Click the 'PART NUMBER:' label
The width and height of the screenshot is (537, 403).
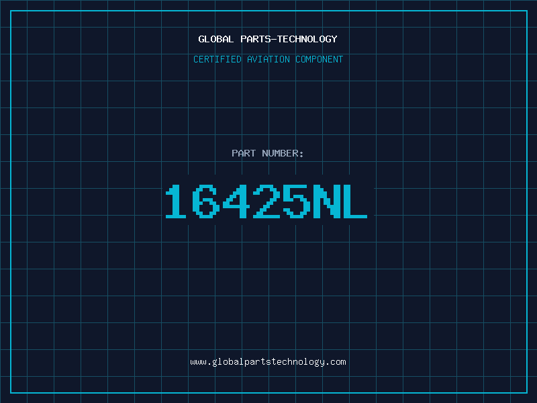coord(268,153)
